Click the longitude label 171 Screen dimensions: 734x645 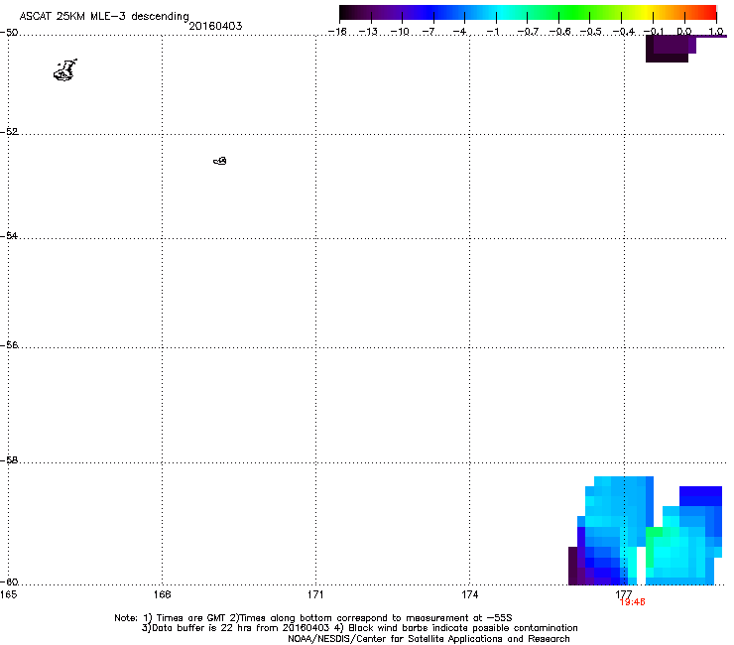(315, 594)
